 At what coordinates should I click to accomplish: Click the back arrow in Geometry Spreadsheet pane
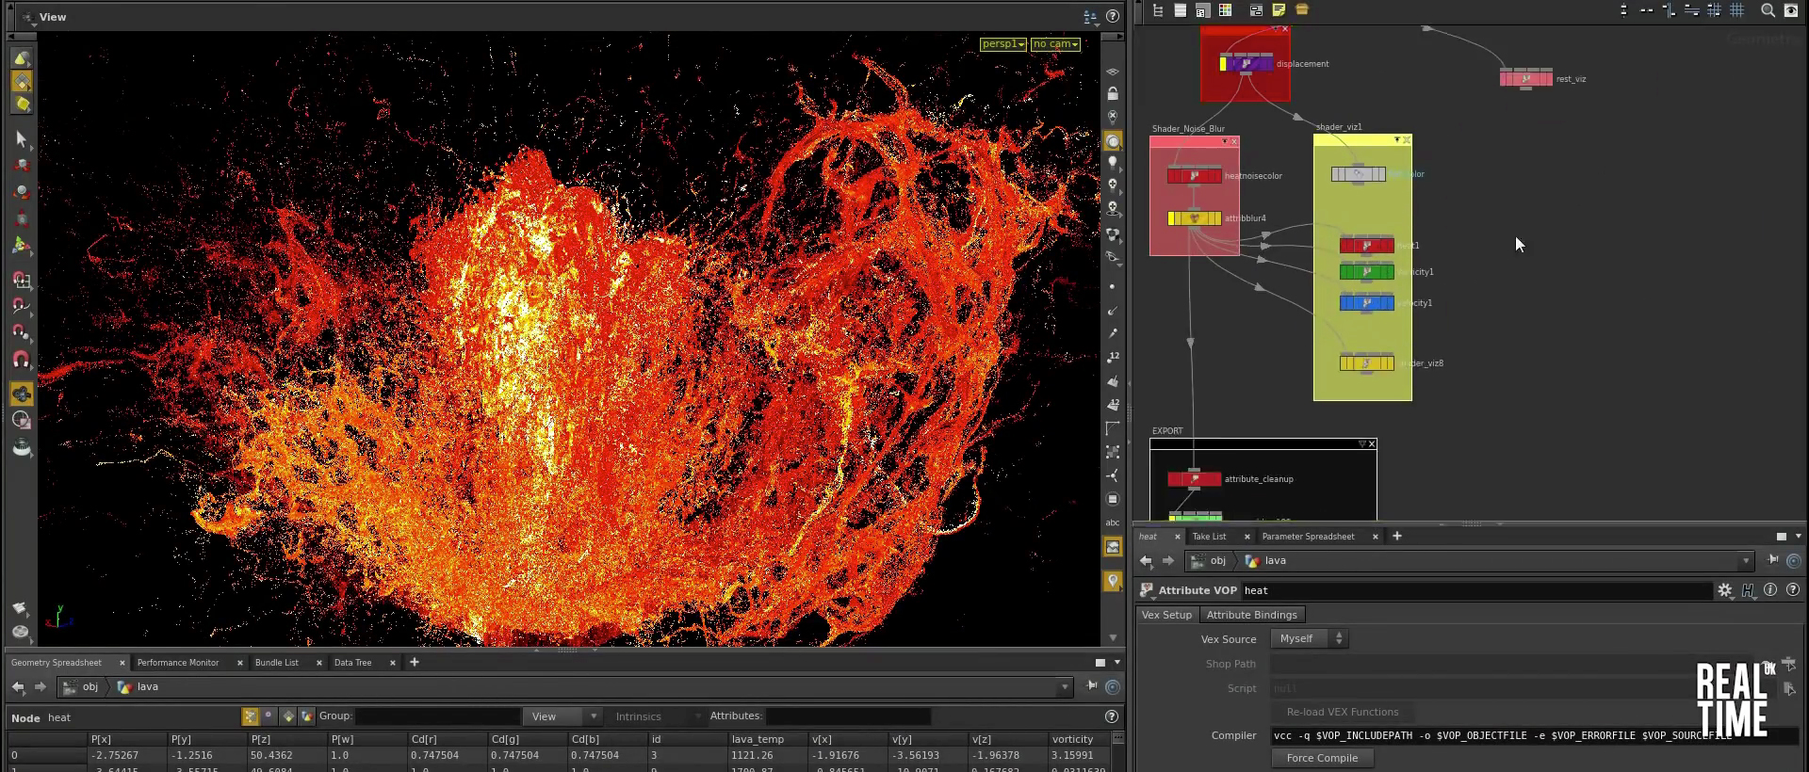click(x=19, y=687)
